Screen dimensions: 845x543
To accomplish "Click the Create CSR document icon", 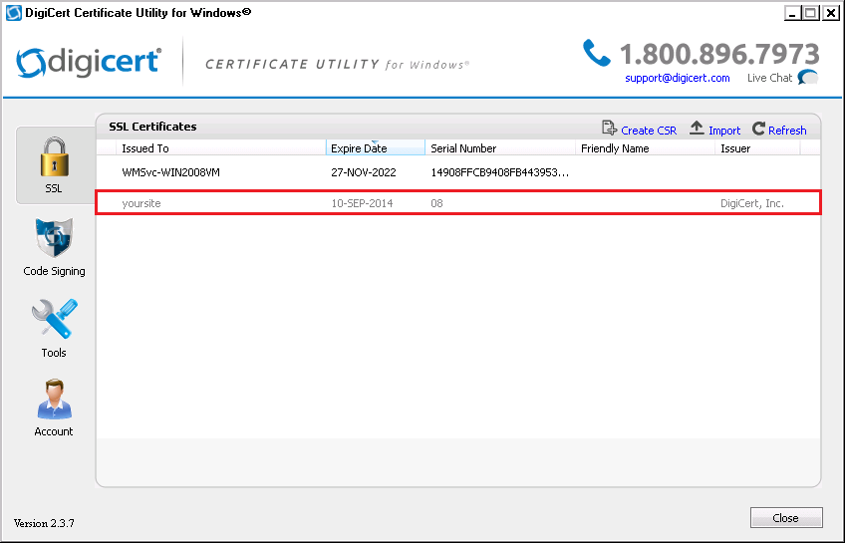I will click(x=610, y=130).
